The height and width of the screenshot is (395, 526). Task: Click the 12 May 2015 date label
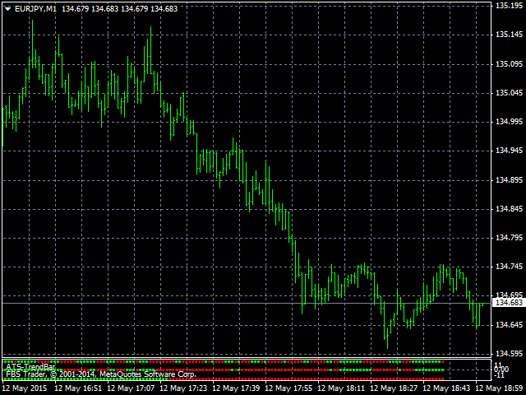26,388
